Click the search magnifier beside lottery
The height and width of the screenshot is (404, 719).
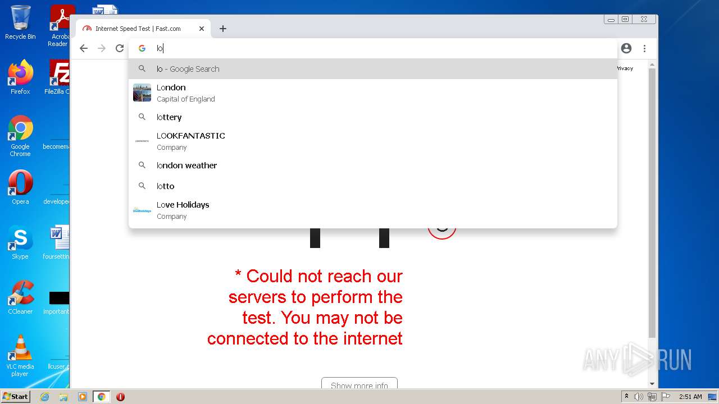tap(142, 117)
